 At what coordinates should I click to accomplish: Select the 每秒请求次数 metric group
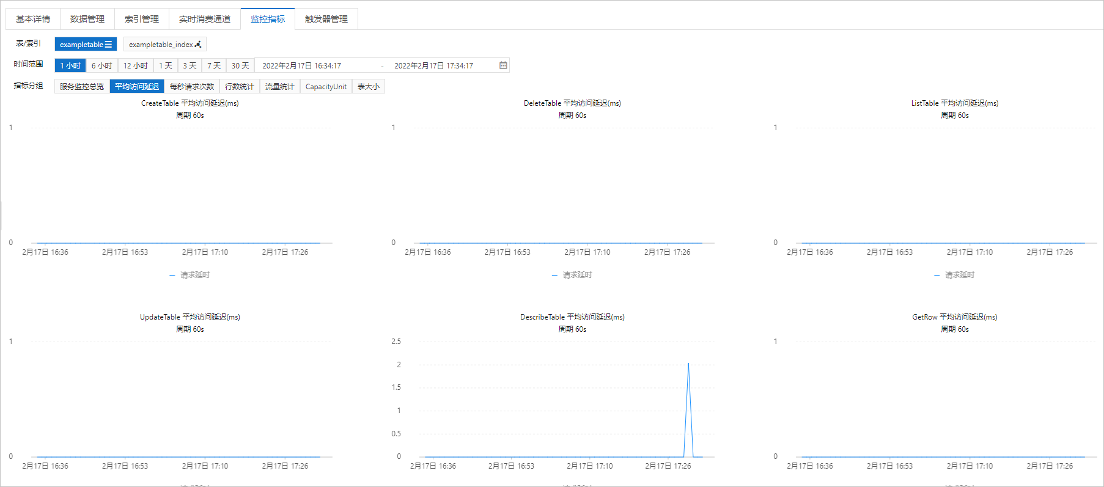(x=192, y=86)
